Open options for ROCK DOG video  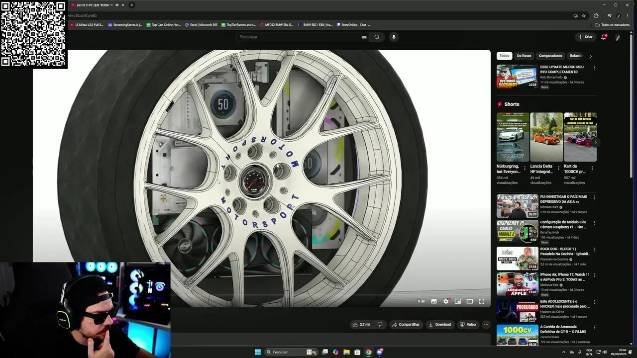594,250
